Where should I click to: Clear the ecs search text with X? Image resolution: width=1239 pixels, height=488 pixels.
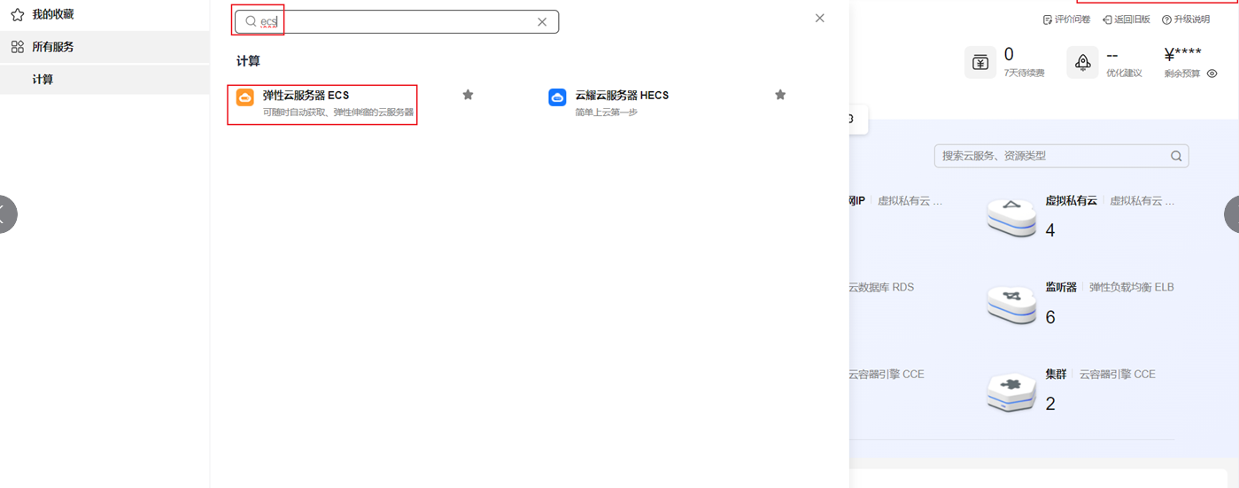[542, 22]
